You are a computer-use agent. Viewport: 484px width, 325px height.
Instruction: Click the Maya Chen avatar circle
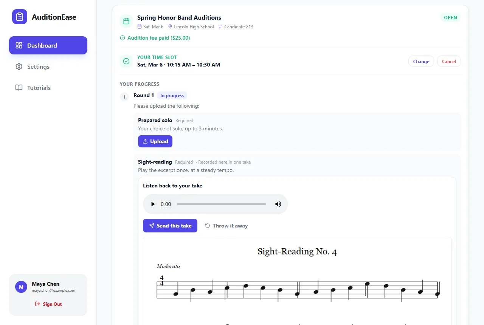(21, 287)
